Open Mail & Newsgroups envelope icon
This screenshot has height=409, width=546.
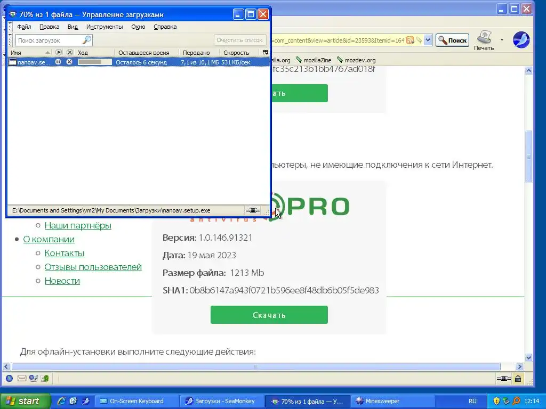click(21, 379)
